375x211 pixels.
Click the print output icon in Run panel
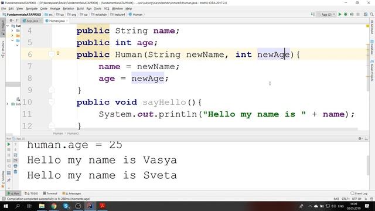(15, 166)
